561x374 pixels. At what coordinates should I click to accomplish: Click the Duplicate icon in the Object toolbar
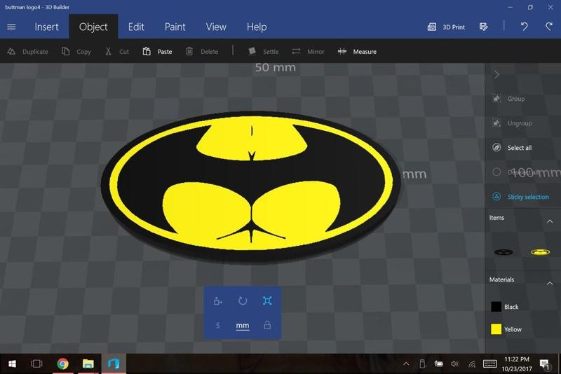pyautogui.click(x=11, y=51)
